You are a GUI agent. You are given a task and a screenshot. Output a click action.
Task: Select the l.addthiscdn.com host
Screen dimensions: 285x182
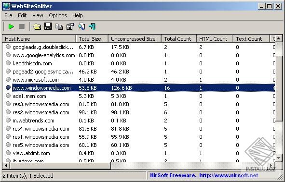tap(32, 63)
